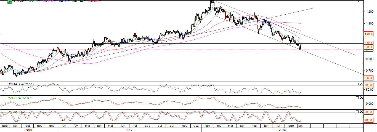Maximize the MACD indicator panel
The image size is (377, 132).
coord(357,98)
